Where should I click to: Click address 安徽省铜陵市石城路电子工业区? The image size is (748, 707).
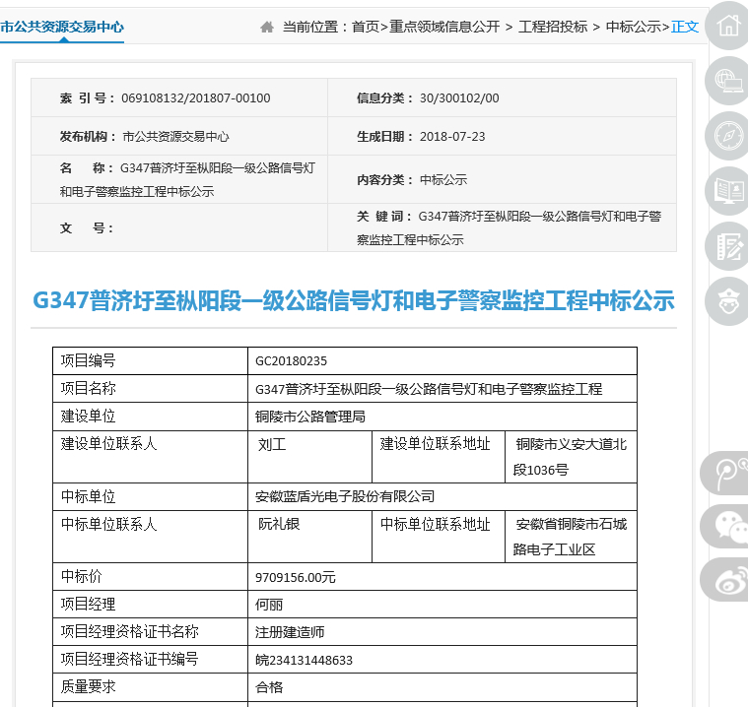tap(571, 537)
